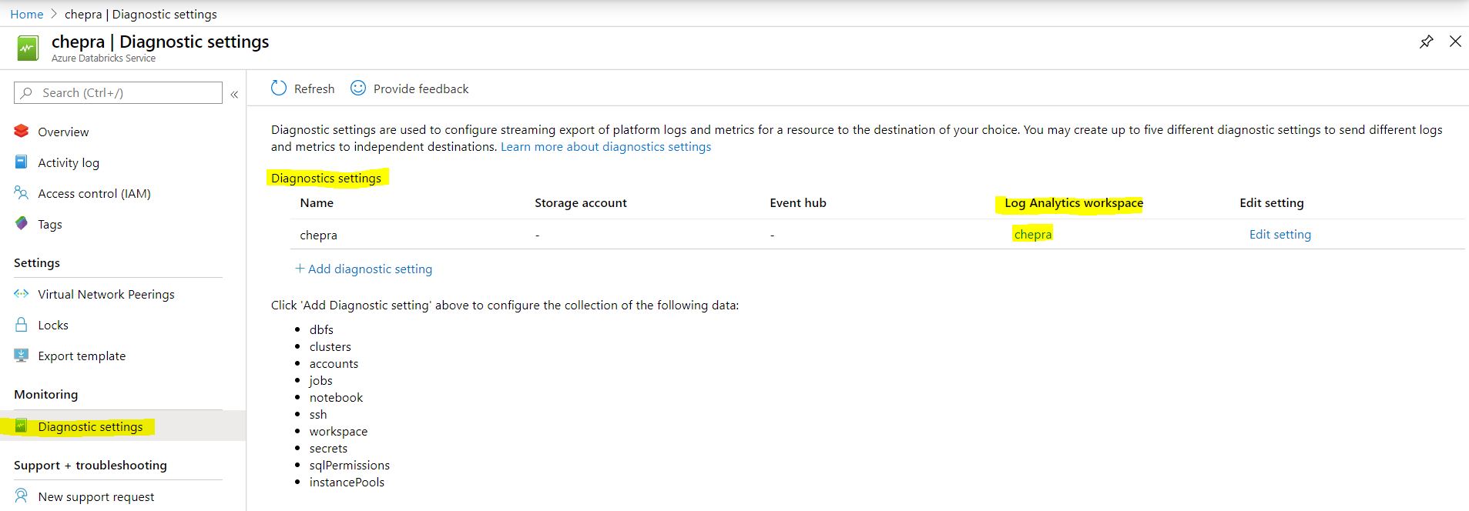Click the Virtual Network Peerings icon
The height and width of the screenshot is (511, 1469).
click(x=22, y=294)
